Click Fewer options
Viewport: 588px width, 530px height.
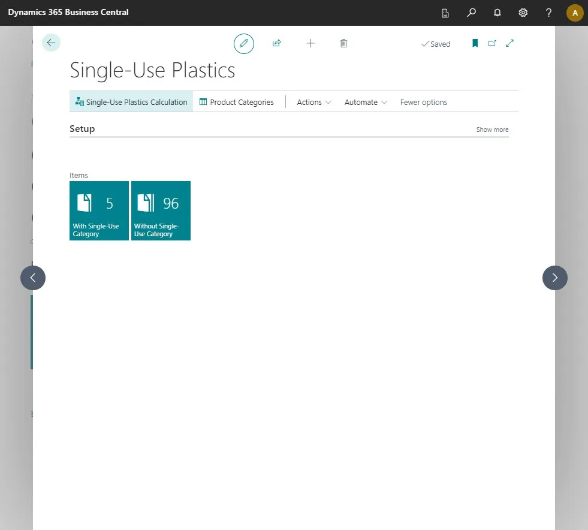423,102
